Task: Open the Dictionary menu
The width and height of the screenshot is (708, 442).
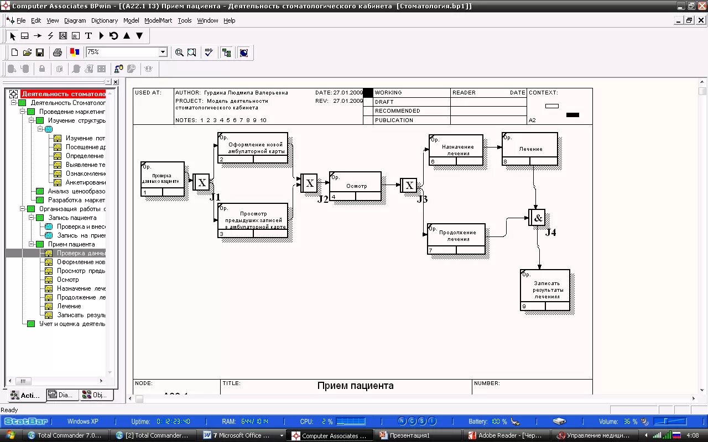Action: pos(105,20)
